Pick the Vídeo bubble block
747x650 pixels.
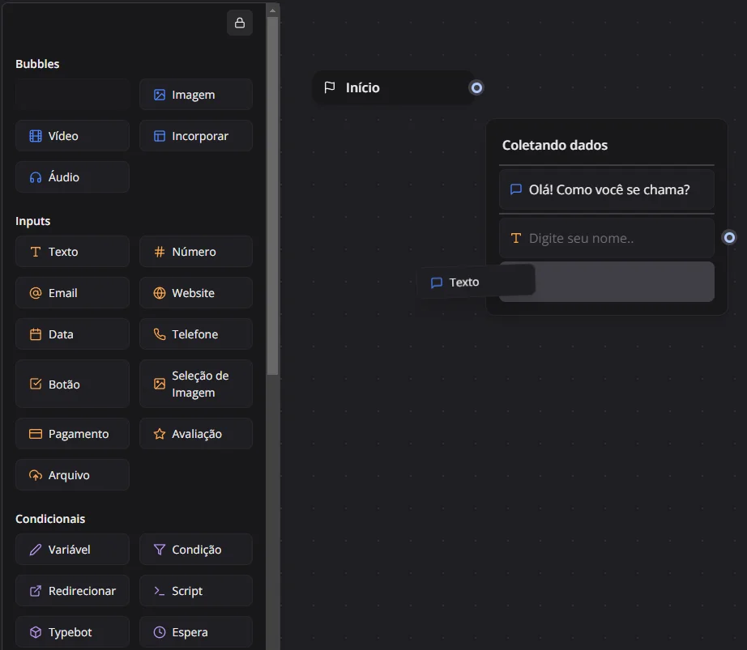[72, 136]
